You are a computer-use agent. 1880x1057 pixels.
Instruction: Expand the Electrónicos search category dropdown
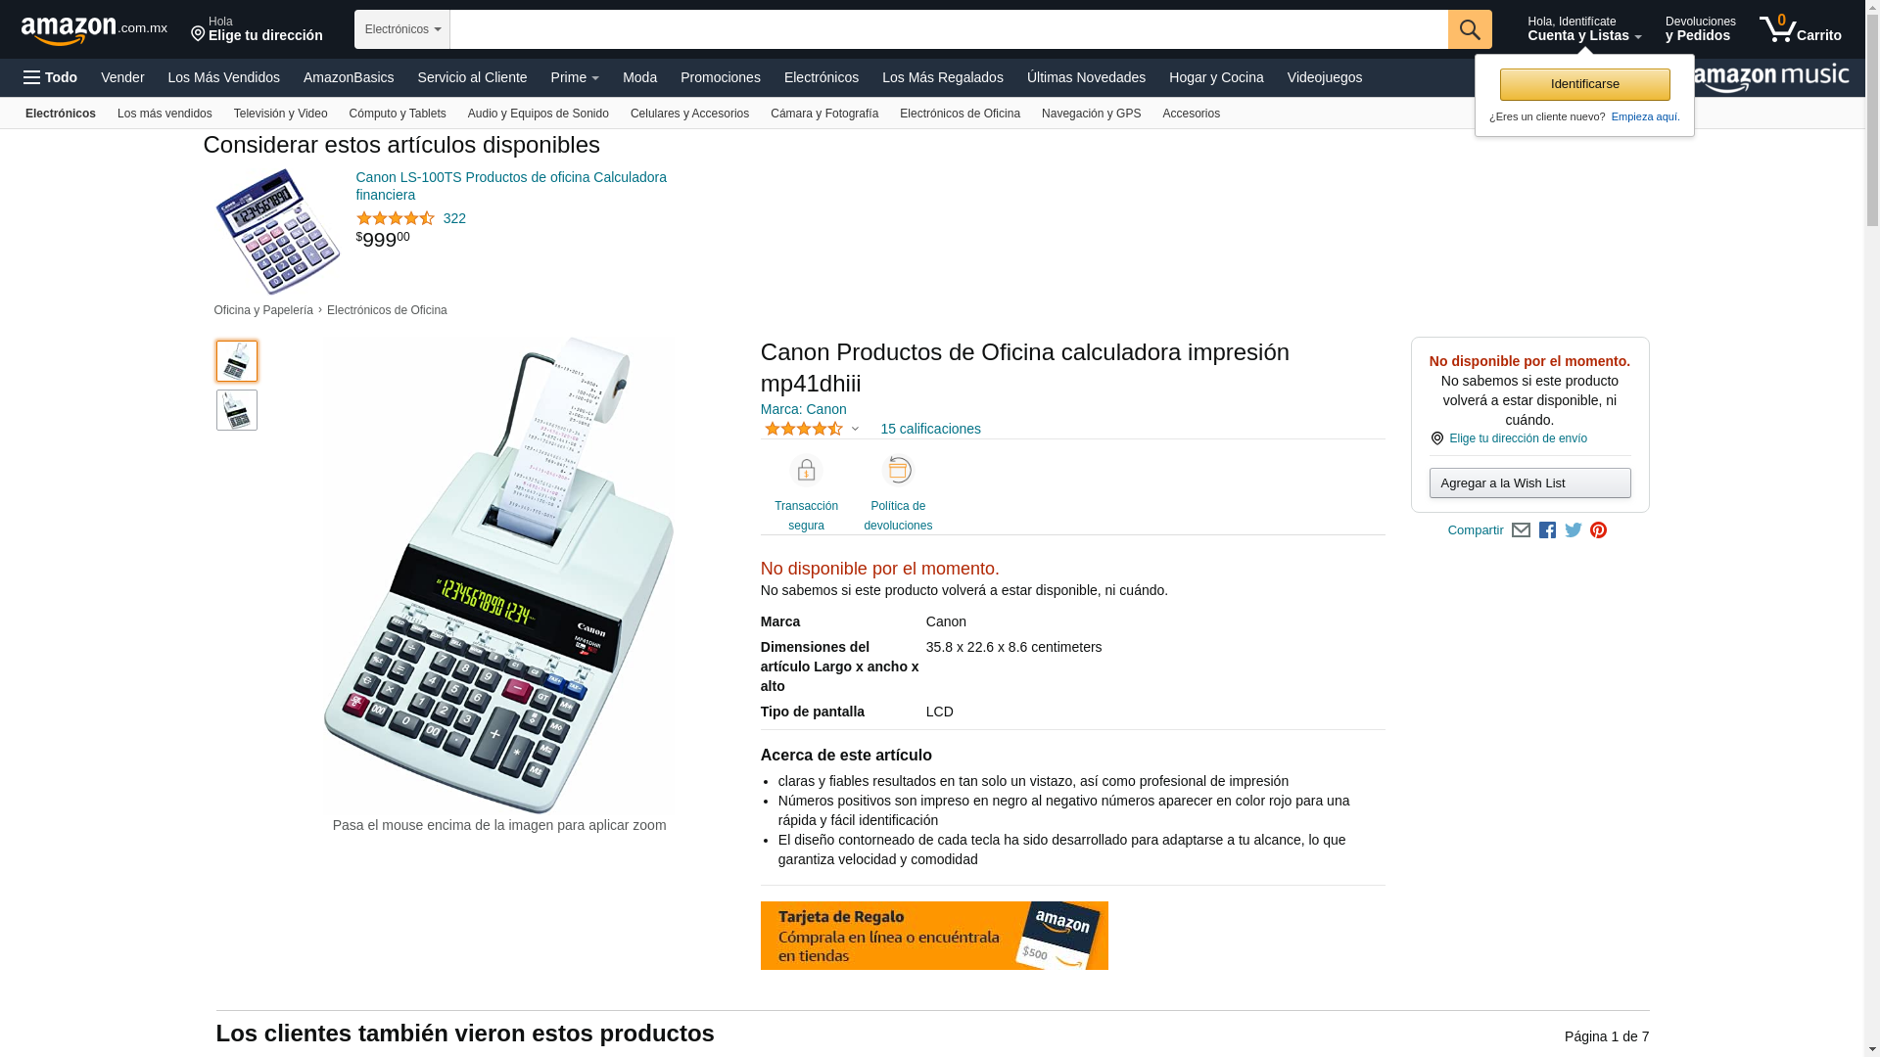point(402,29)
